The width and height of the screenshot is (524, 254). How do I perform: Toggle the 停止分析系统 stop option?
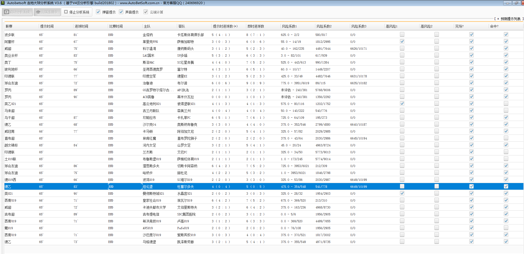[66, 12]
